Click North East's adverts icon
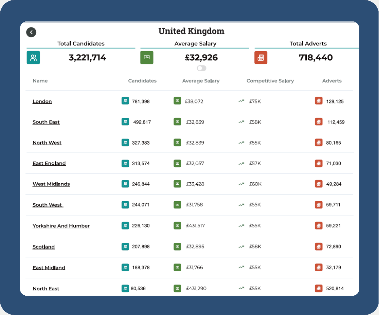 click(x=319, y=288)
